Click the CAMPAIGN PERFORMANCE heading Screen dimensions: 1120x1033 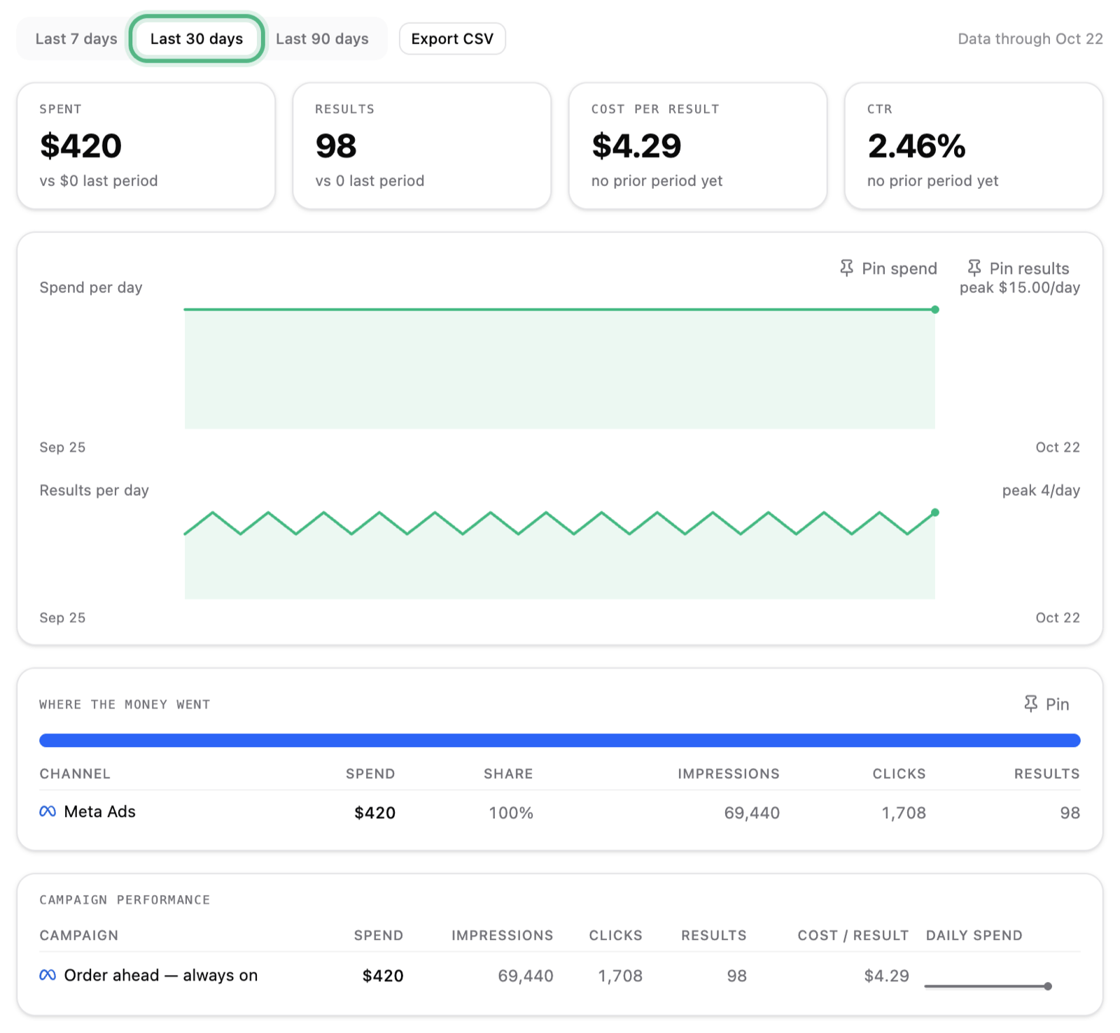pos(125,899)
